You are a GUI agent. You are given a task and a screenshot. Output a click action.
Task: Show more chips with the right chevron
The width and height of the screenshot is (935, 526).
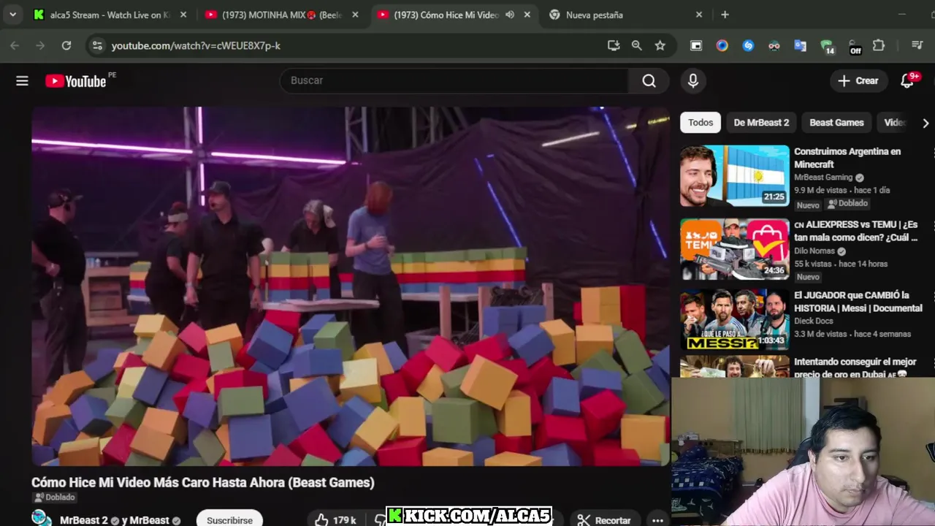pyautogui.click(x=925, y=123)
